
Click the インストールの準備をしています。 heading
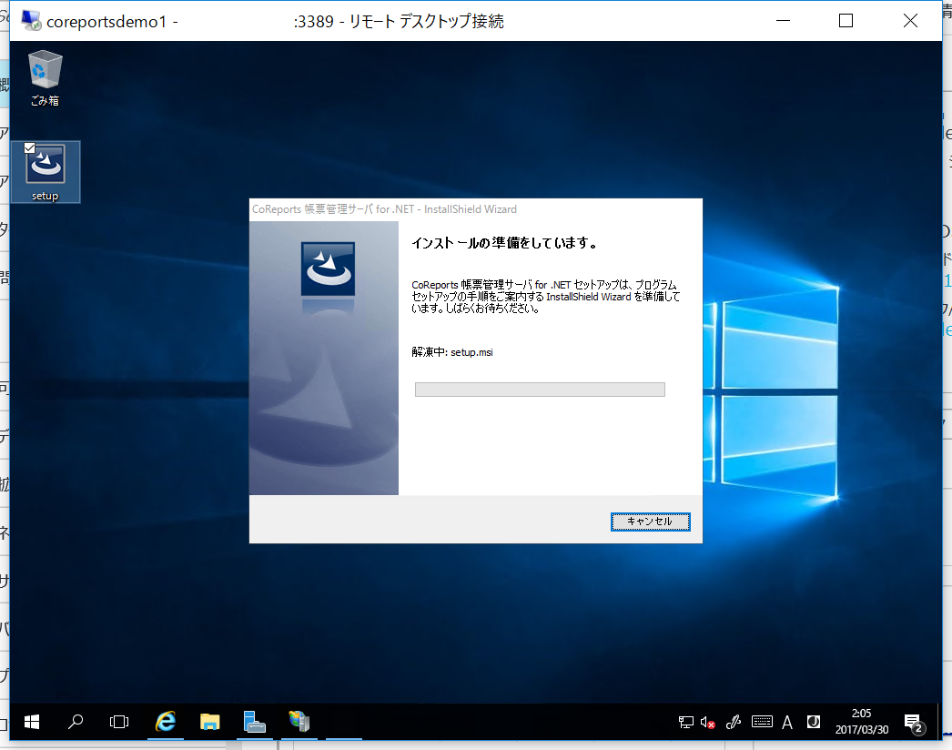[x=504, y=244]
